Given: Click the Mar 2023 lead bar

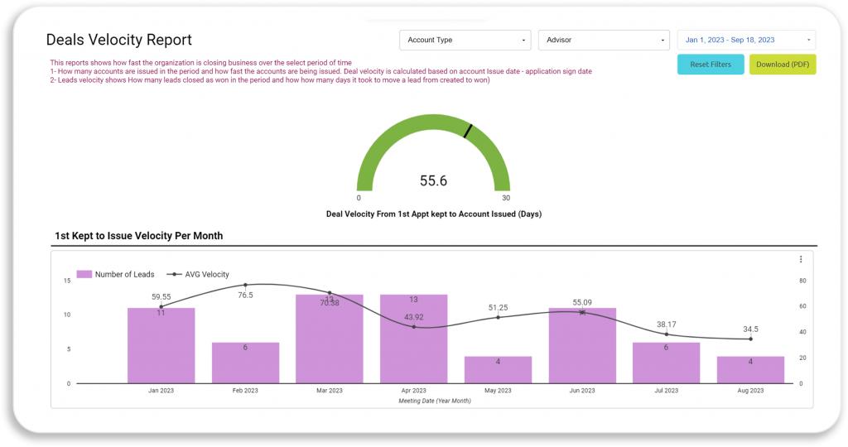Looking at the screenshot, I should (330, 339).
